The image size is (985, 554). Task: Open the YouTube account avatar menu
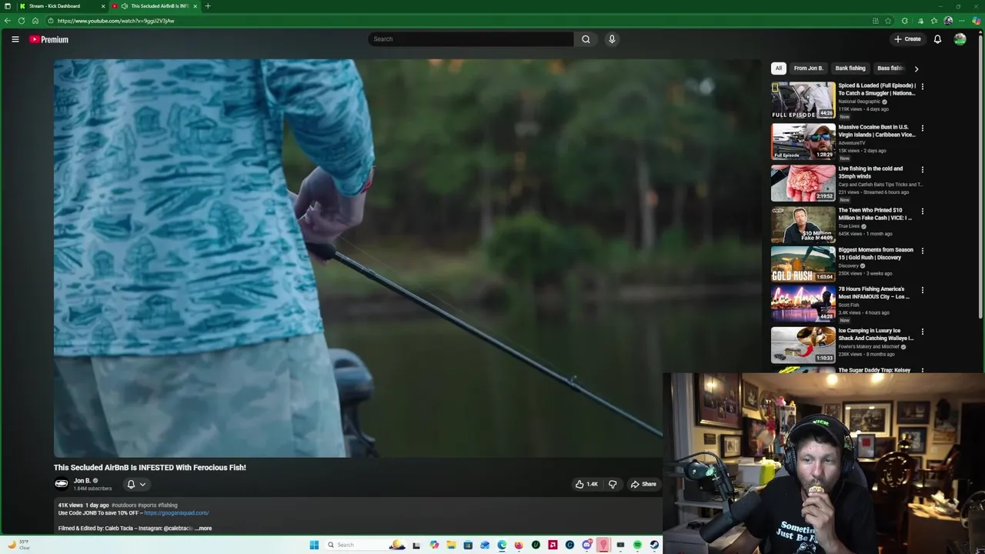(x=960, y=39)
